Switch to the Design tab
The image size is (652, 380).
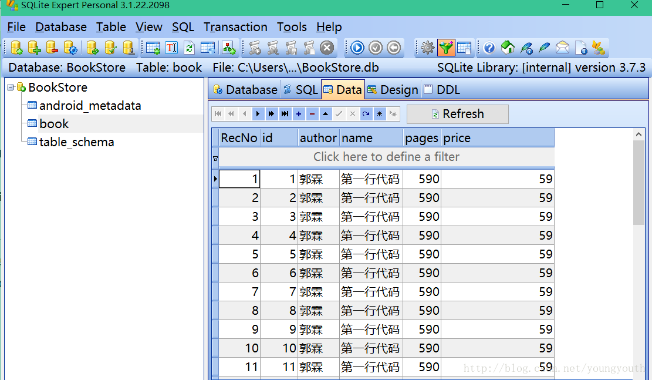click(x=393, y=90)
